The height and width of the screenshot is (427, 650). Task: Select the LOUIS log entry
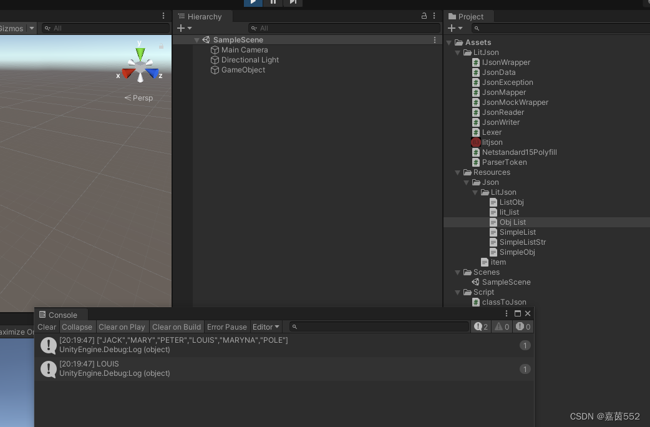pyautogui.click(x=284, y=369)
